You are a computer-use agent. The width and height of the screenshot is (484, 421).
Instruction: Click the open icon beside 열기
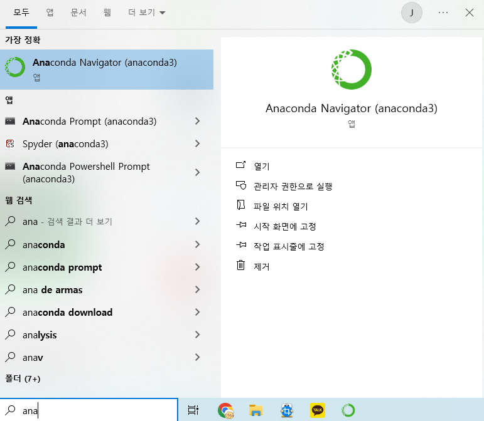pos(241,165)
